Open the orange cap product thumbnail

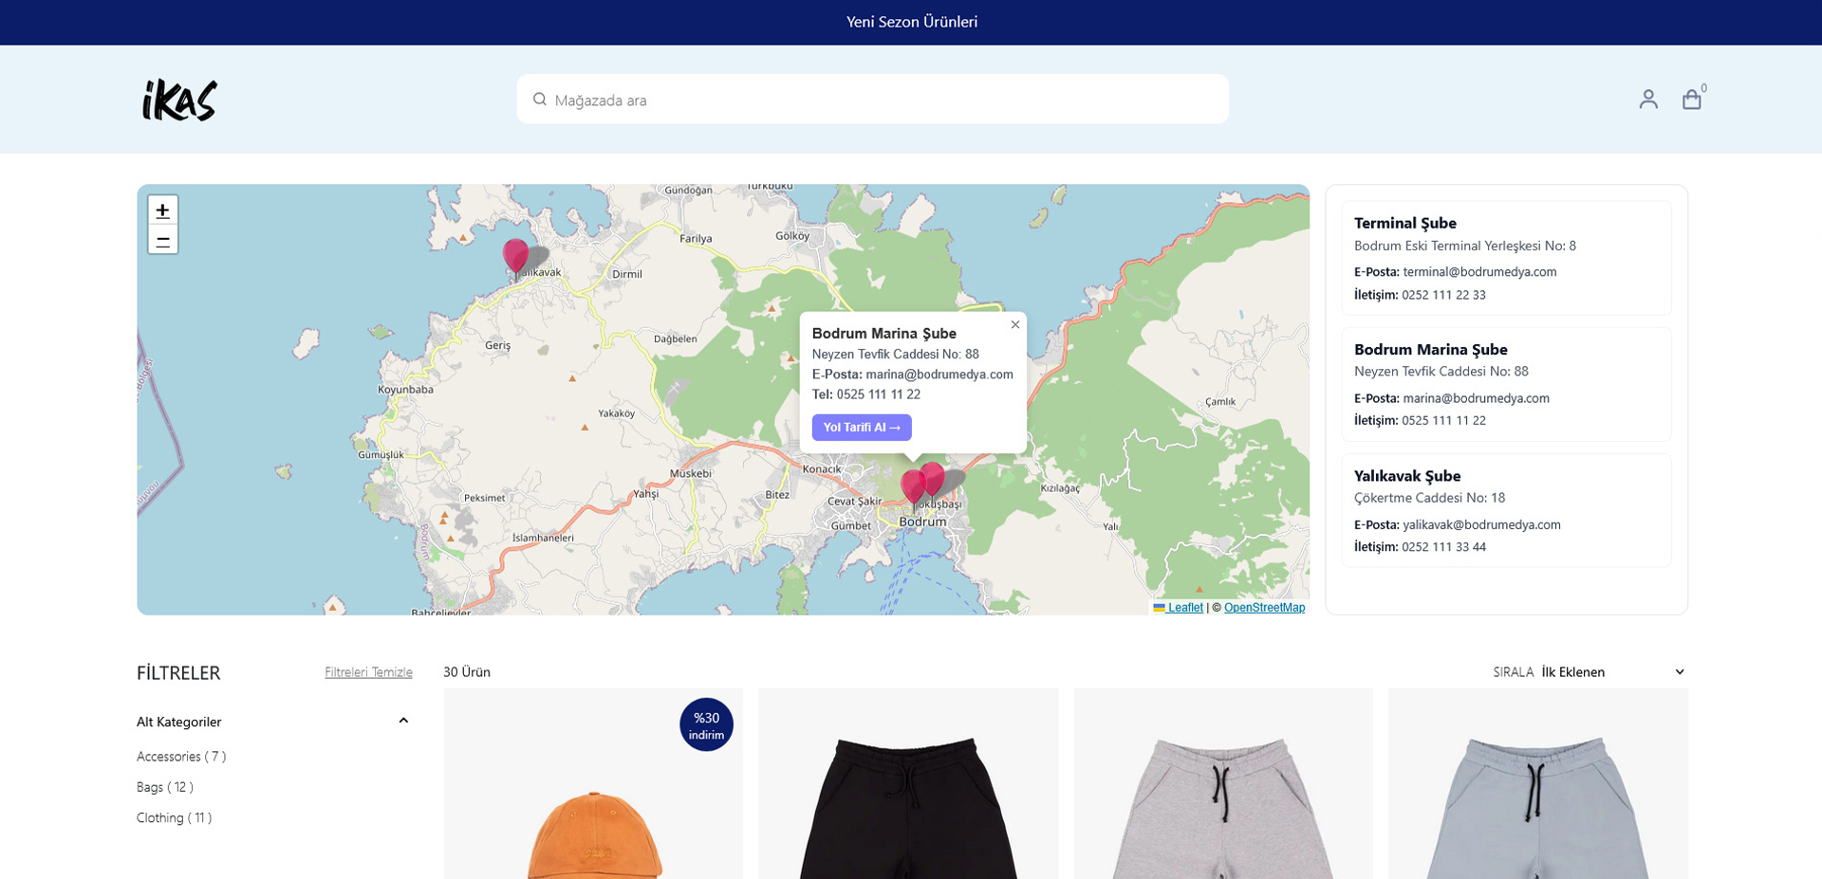593,806
